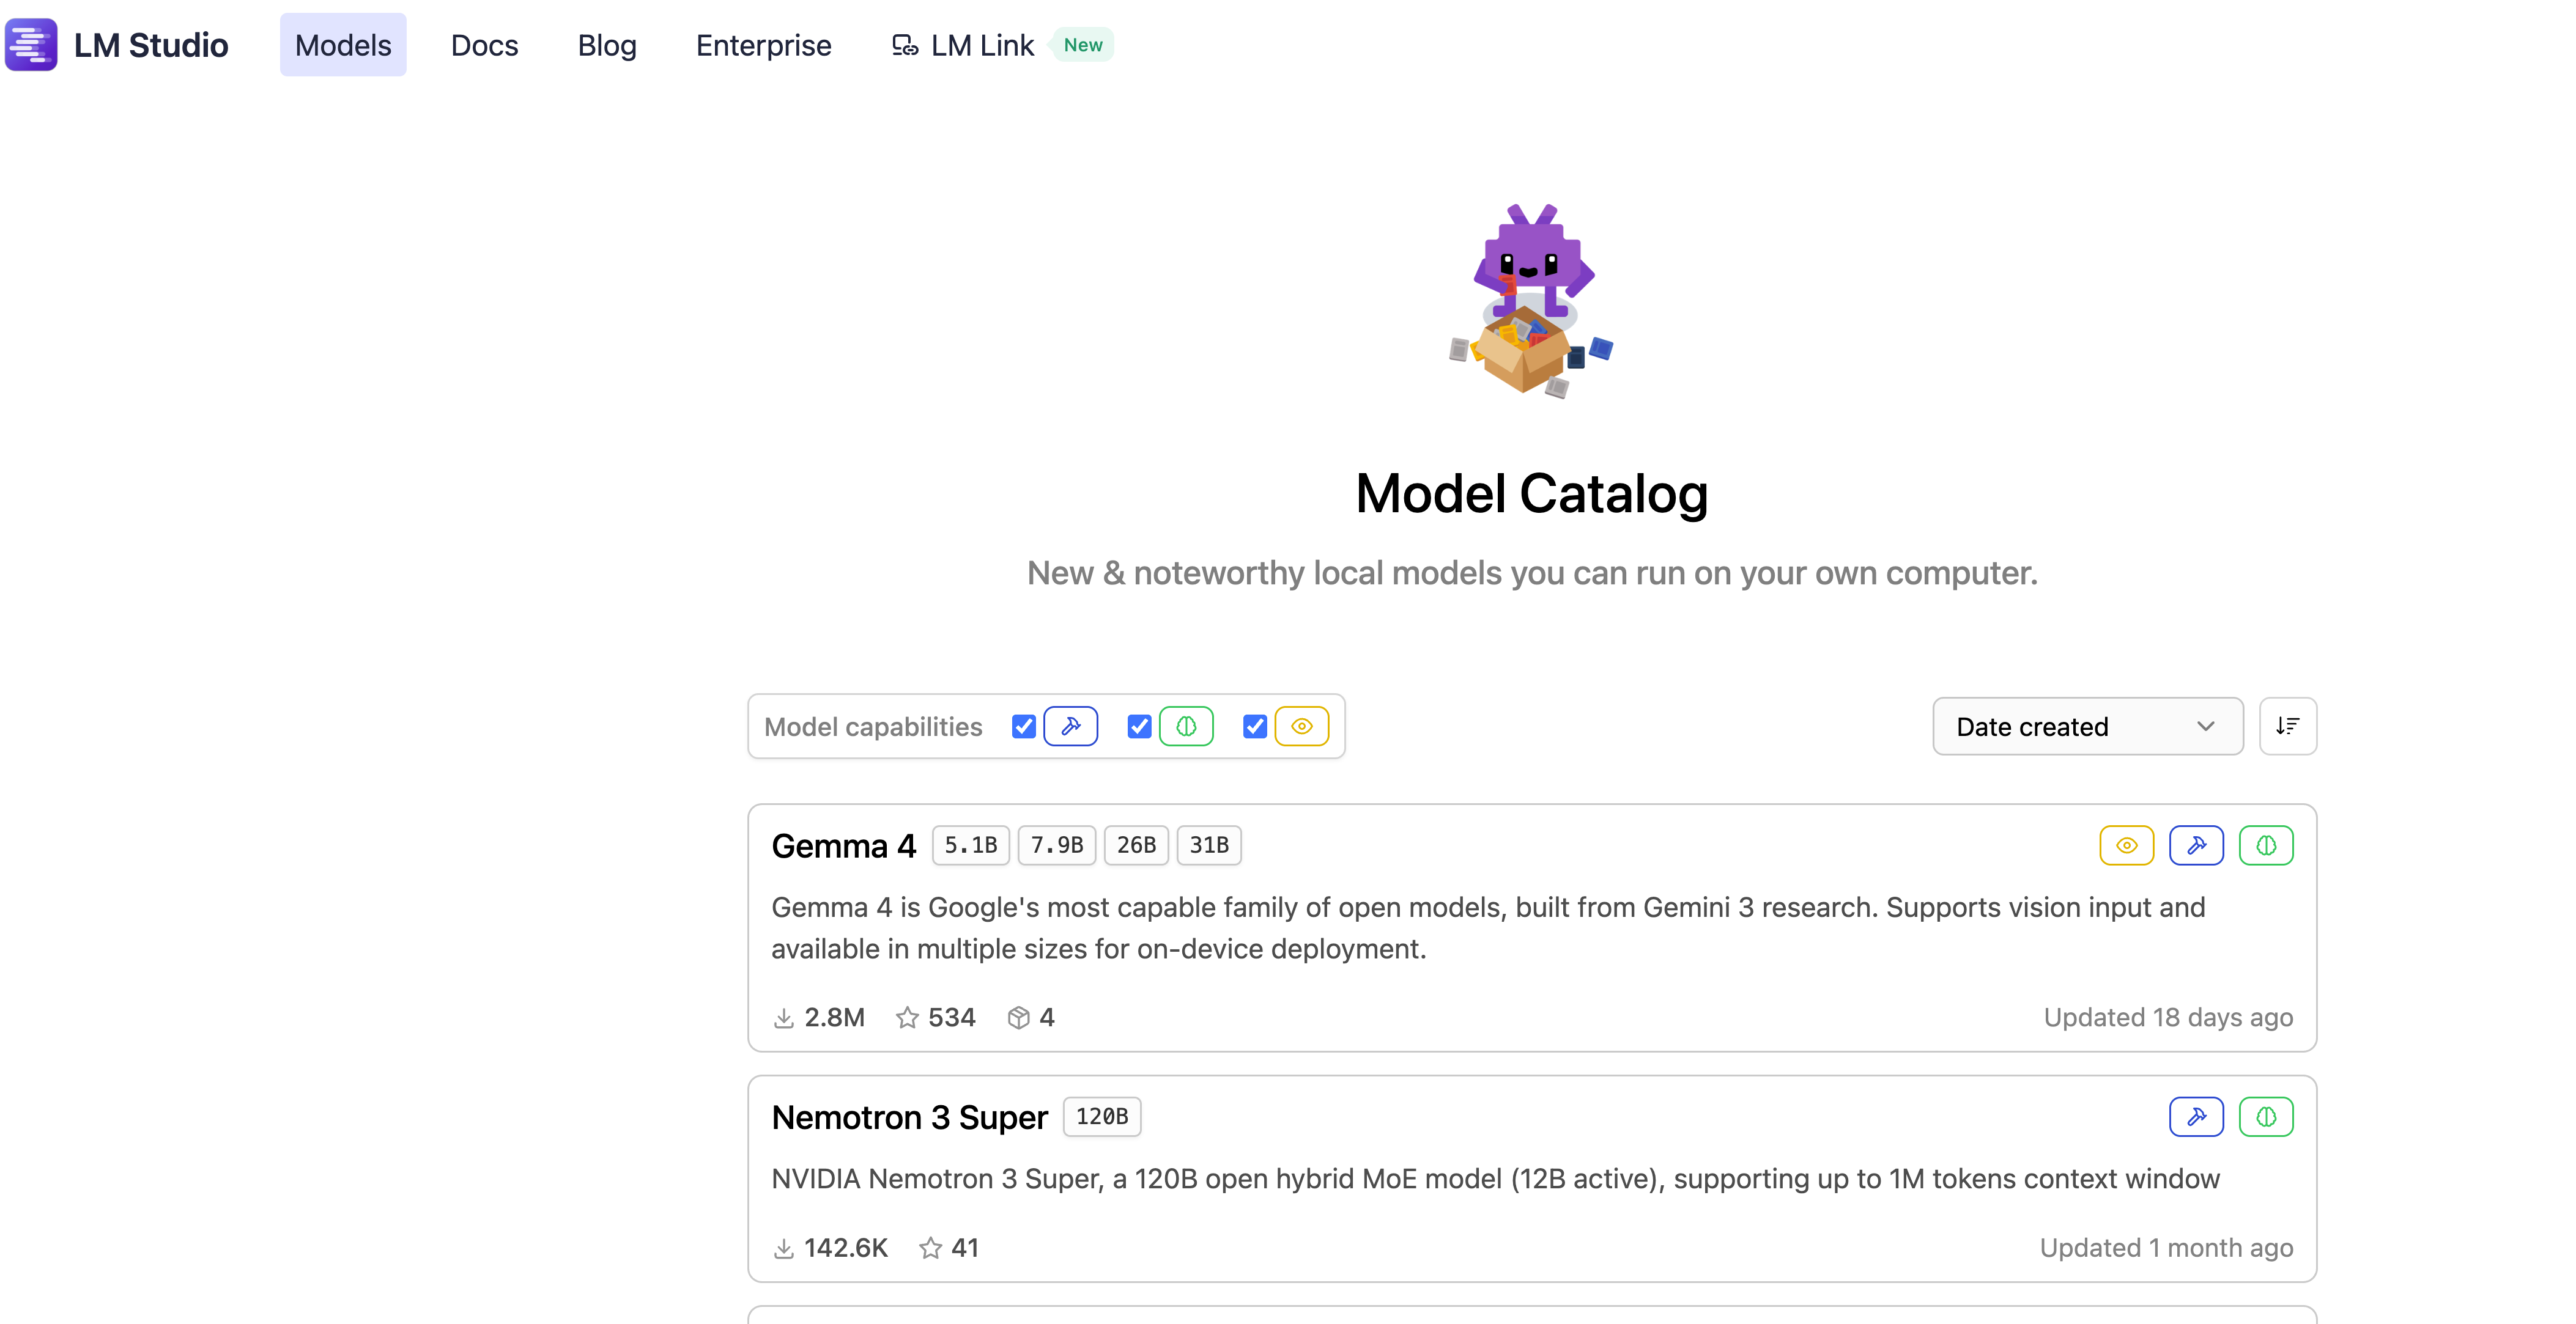Click Gemma 4's tool-use hammer badge
The image size is (2576, 1324).
click(2197, 845)
